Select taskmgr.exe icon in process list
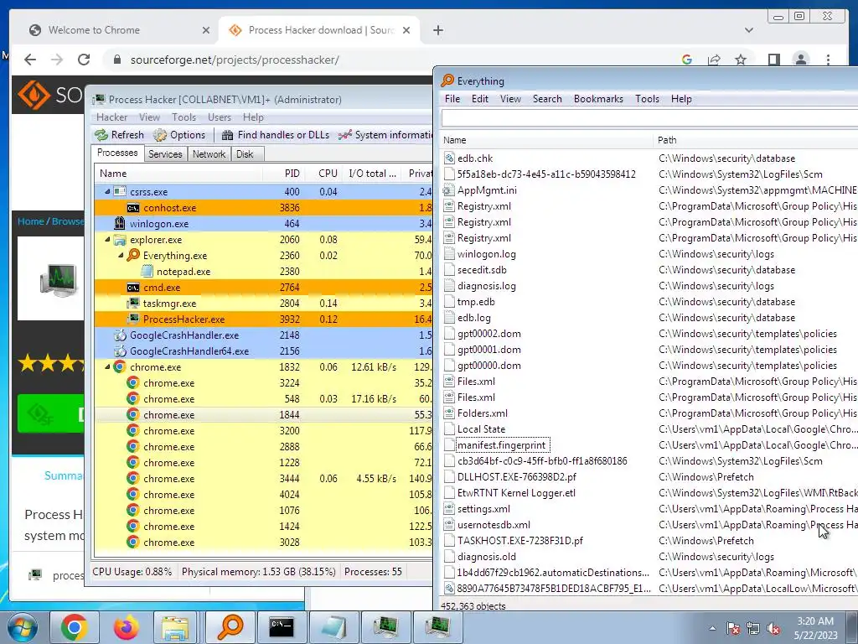858x644 pixels. point(133,304)
